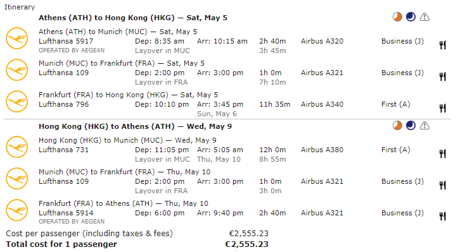Click the Airbus A380 aircraft label
The image size is (458, 252).
322,150
